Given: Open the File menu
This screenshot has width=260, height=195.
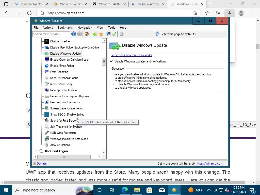Looking at the screenshot, I should (x=36, y=28).
